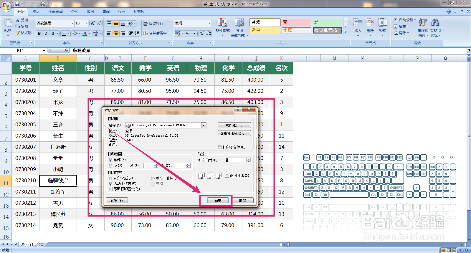
Task: Click 属性(R) printer properties button
Action: point(234,125)
